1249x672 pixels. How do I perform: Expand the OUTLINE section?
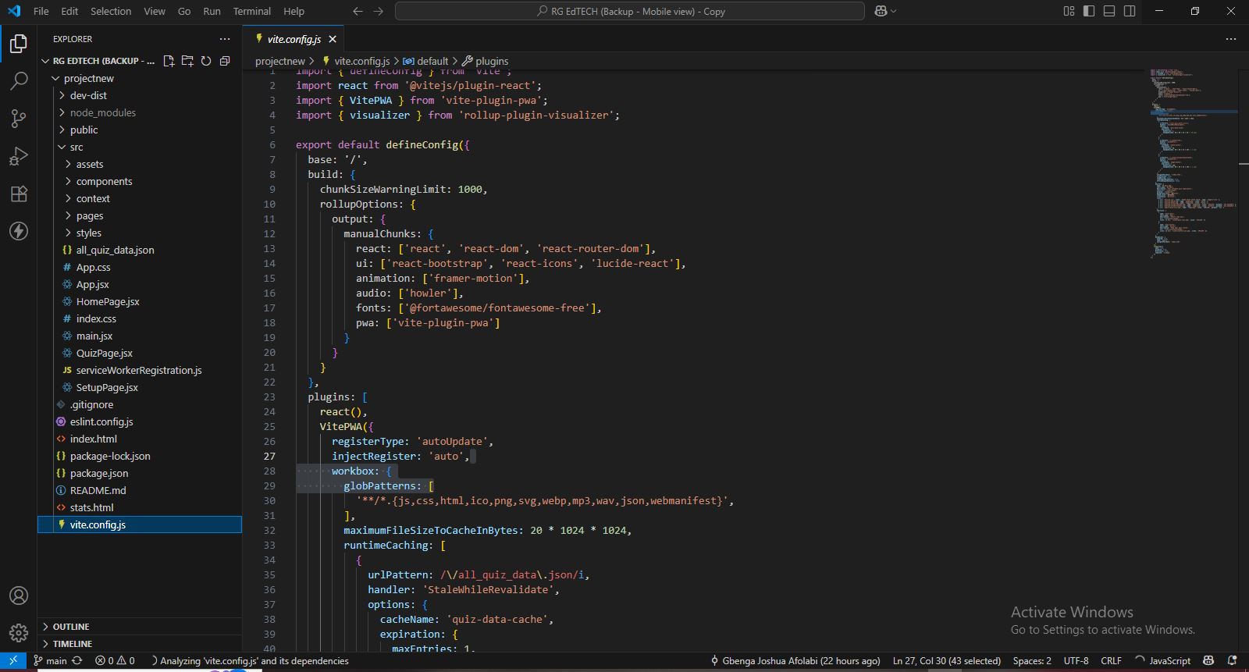[x=71, y=627]
